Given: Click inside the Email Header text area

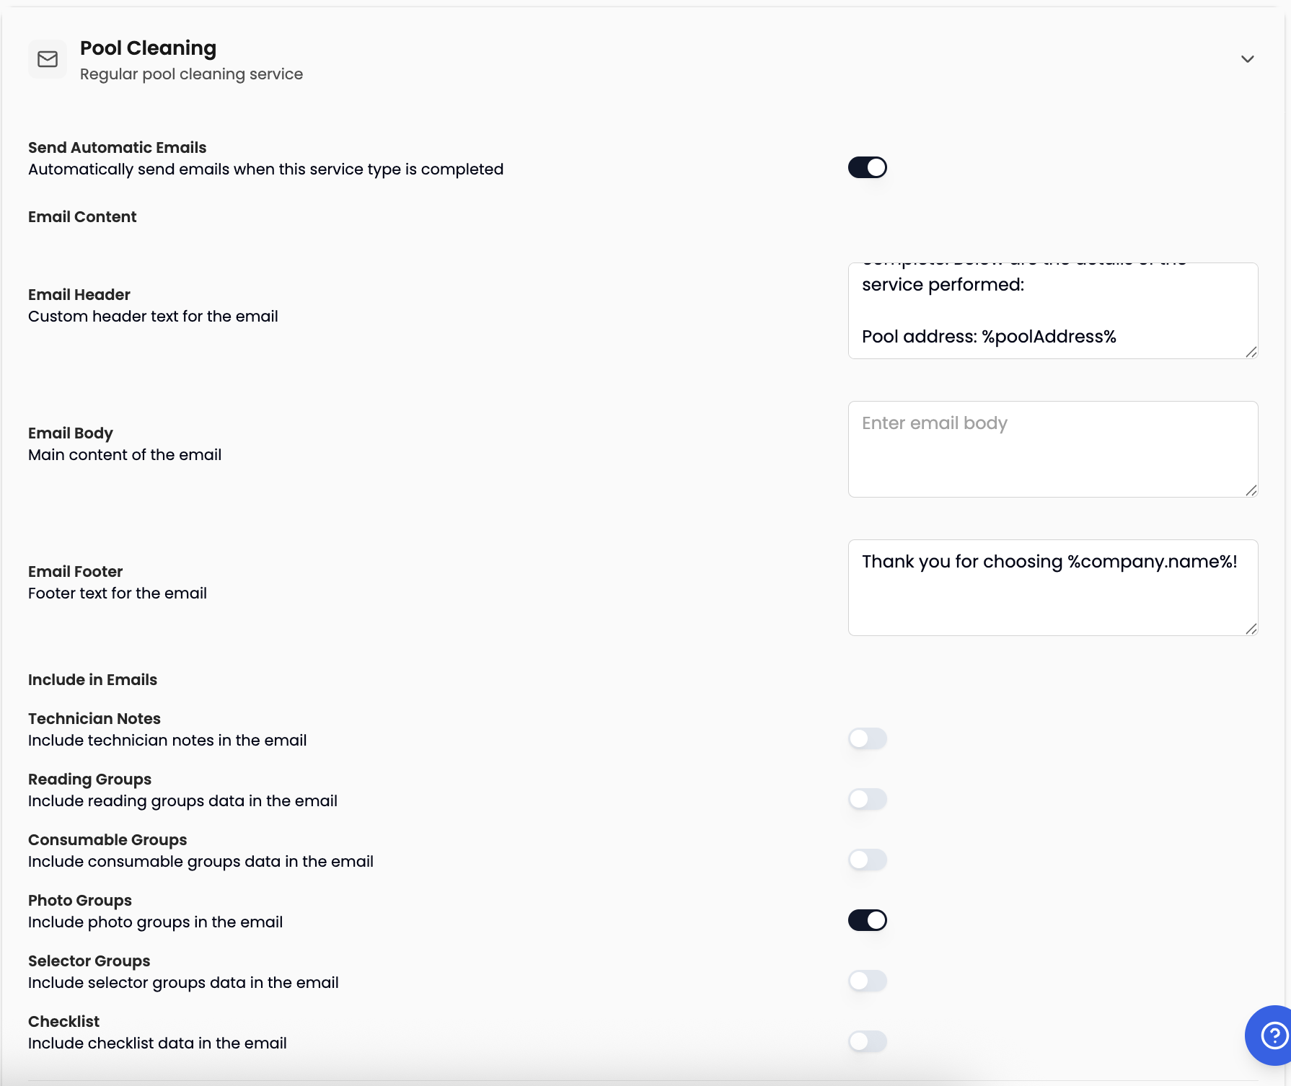Looking at the screenshot, I should [x=1052, y=310].
